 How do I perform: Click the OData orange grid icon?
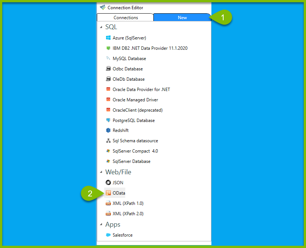tap(108, 193)
